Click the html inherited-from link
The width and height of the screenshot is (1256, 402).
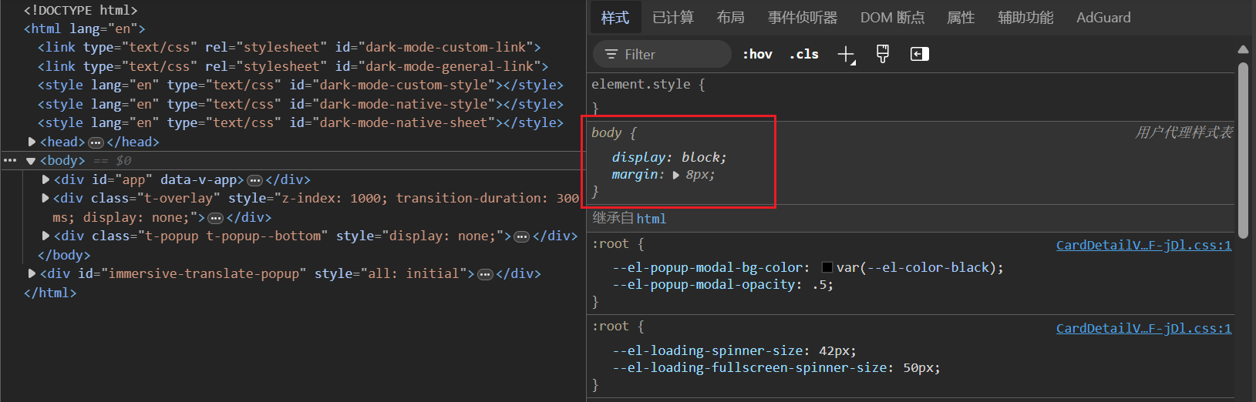652,219
